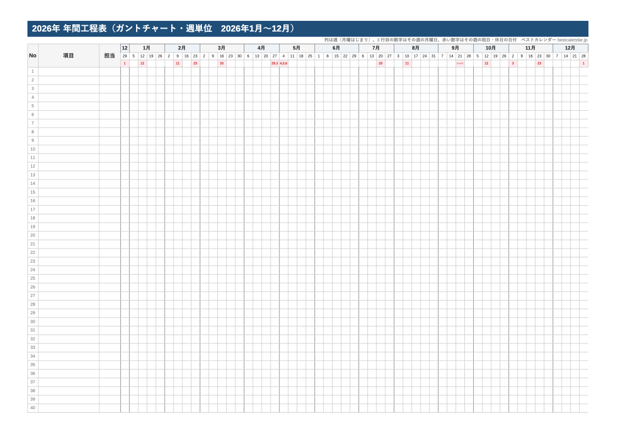Click the '12月' month header
Viewport: 617px width, 436px height.
point(570,48)
